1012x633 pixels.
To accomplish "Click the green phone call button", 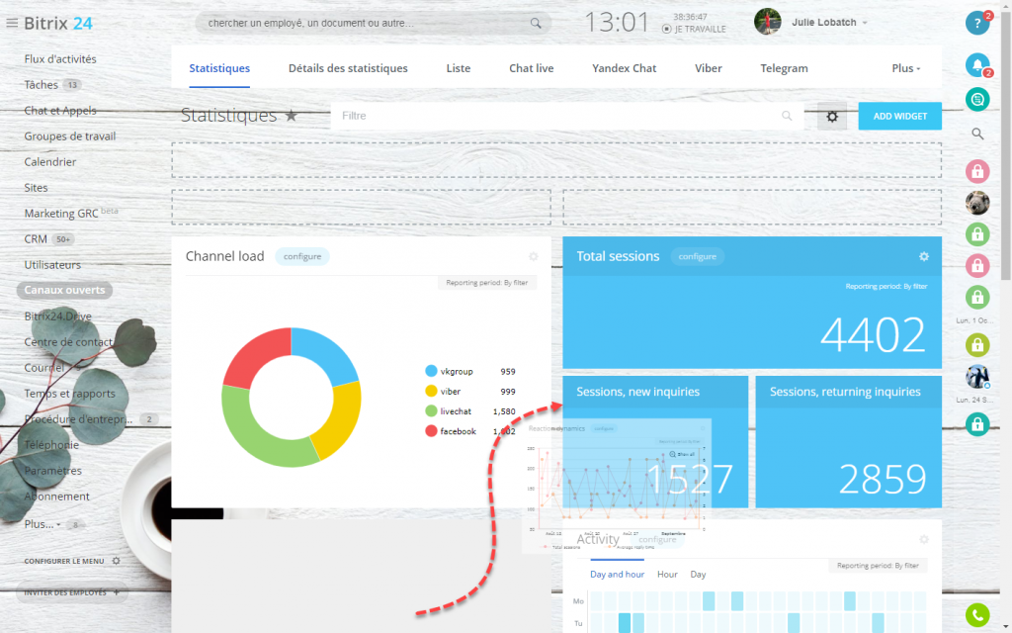I will coord(977,615).
